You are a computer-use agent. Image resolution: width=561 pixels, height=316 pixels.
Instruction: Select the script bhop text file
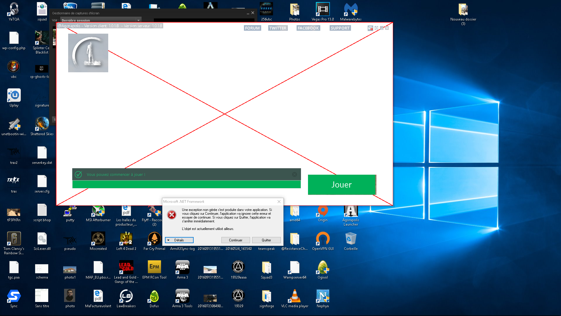pyautogui.click(x=42, y=213)
